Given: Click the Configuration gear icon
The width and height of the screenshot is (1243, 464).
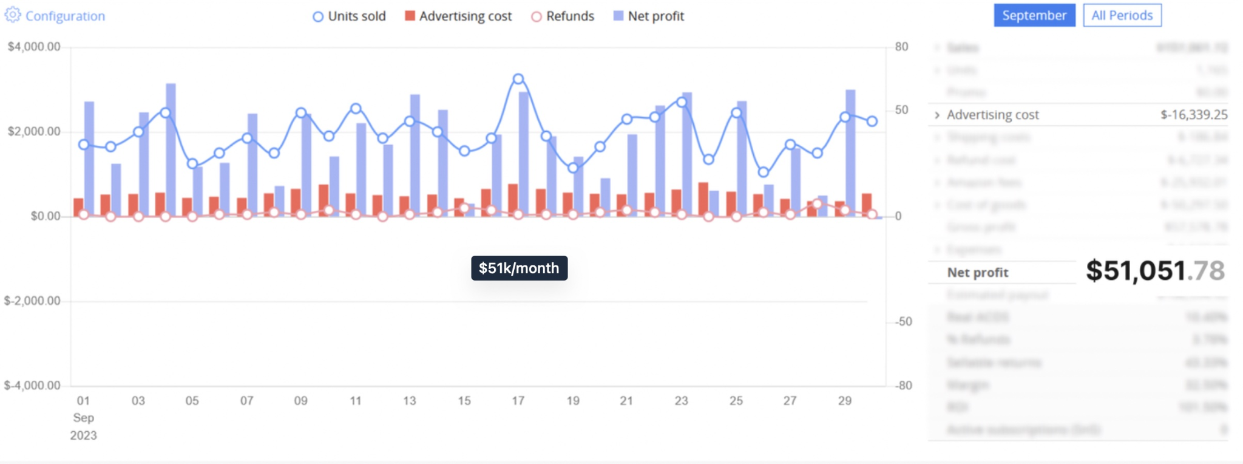Looking at the screenshot, I should tap(13, 15).
